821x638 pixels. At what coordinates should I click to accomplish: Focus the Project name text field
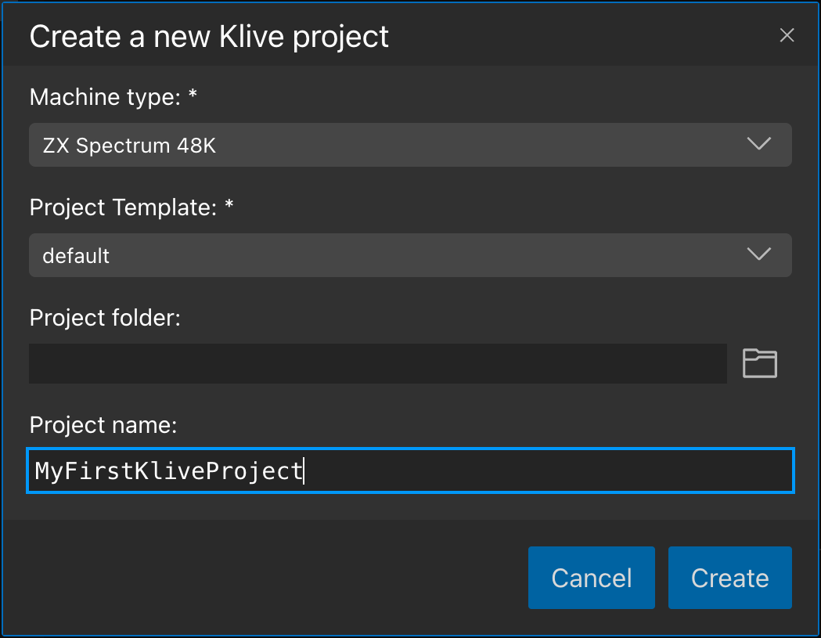(x=410, y=470)
